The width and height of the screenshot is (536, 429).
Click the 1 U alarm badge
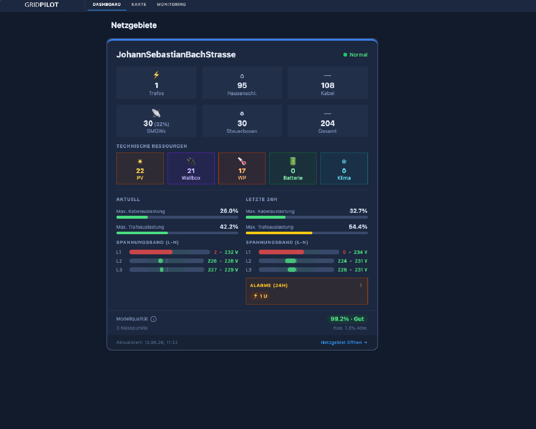pos(260,296)
